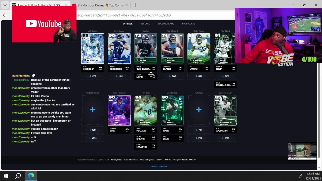Open Microsoft Edge from the taskbar
Screen dimensions: 322x181
tap(31, 176)
